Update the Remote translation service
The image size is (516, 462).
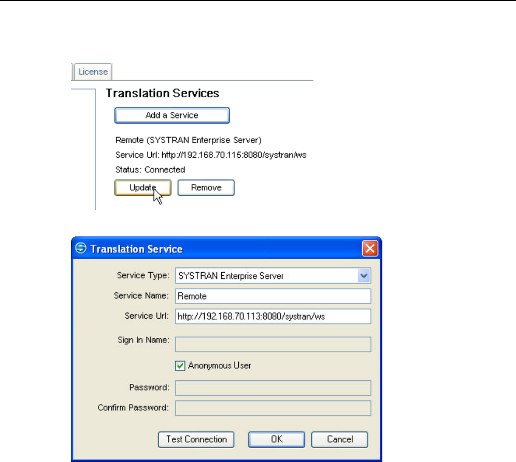click(143, 188)
